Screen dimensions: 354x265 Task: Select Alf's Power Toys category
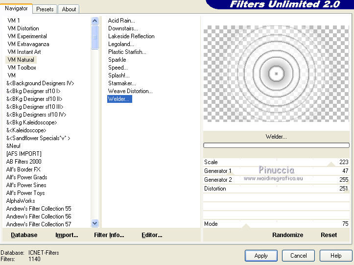click(x=25, y=193)
